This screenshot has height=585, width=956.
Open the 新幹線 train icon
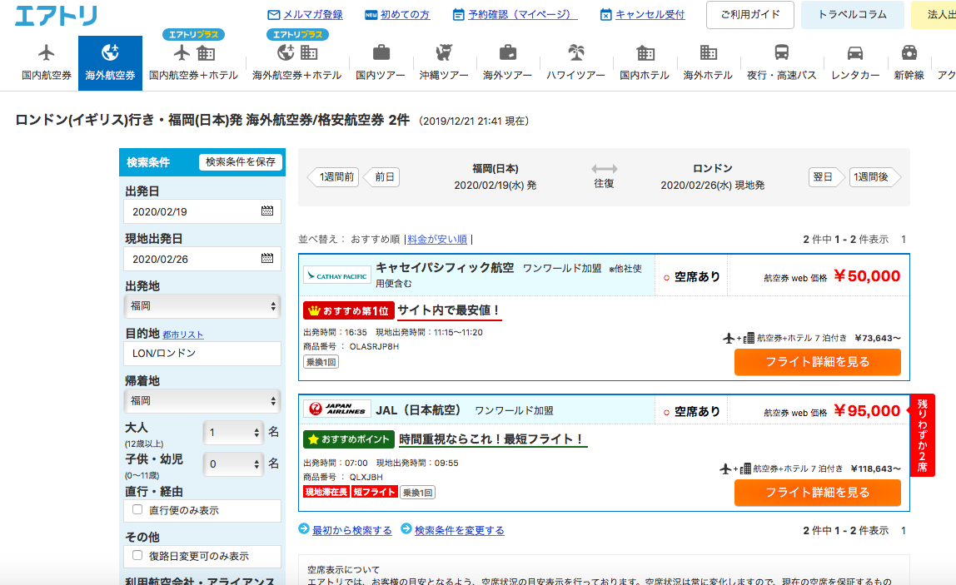(909, 53)
